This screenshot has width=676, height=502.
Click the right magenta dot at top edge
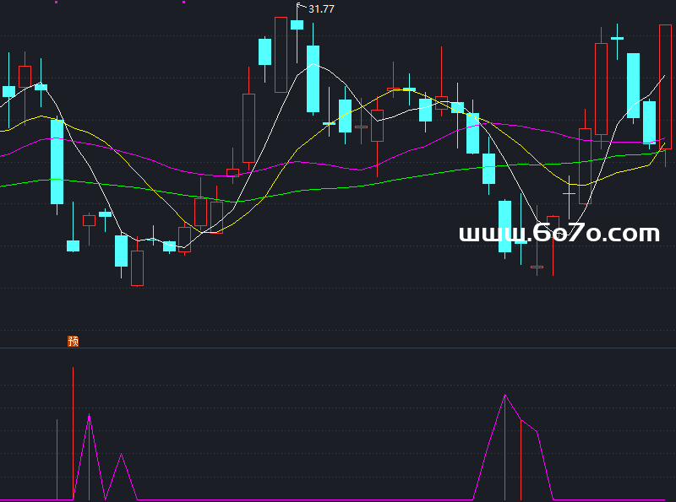pyautogui.click(x=184, y=2)
